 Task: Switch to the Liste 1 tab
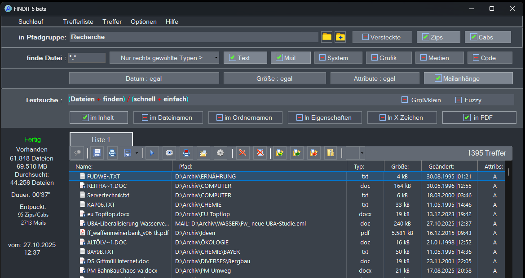pos(101,139)
